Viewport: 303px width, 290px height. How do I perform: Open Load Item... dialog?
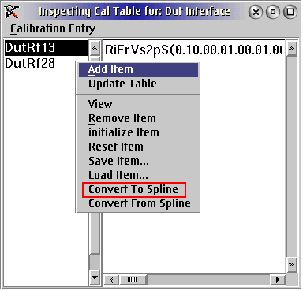[118, 175]
